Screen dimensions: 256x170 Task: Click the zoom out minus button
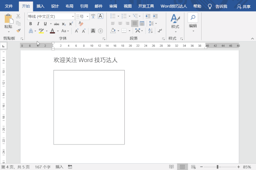[202, 167]
